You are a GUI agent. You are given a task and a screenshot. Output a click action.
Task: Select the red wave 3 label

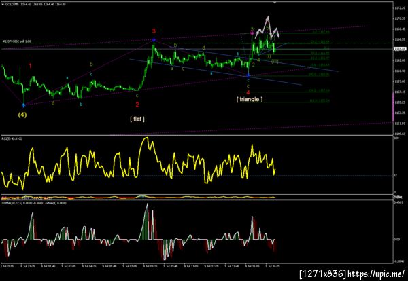coord(154,31)
